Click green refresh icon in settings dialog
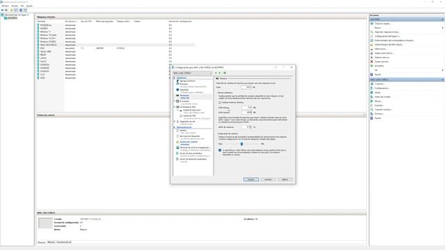Screen dimensions: 445x250 click(x=225, y=73)
